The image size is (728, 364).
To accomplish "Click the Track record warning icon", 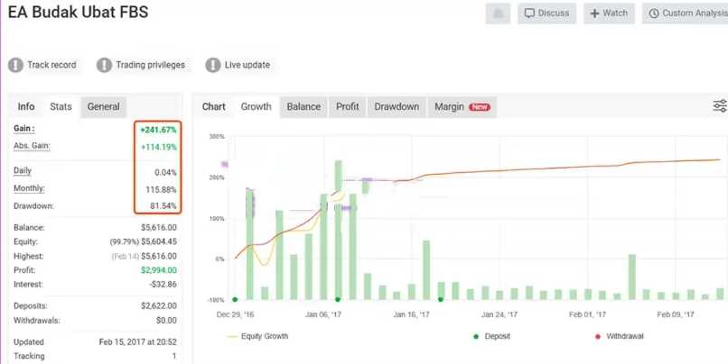I will tap(16, 65).
